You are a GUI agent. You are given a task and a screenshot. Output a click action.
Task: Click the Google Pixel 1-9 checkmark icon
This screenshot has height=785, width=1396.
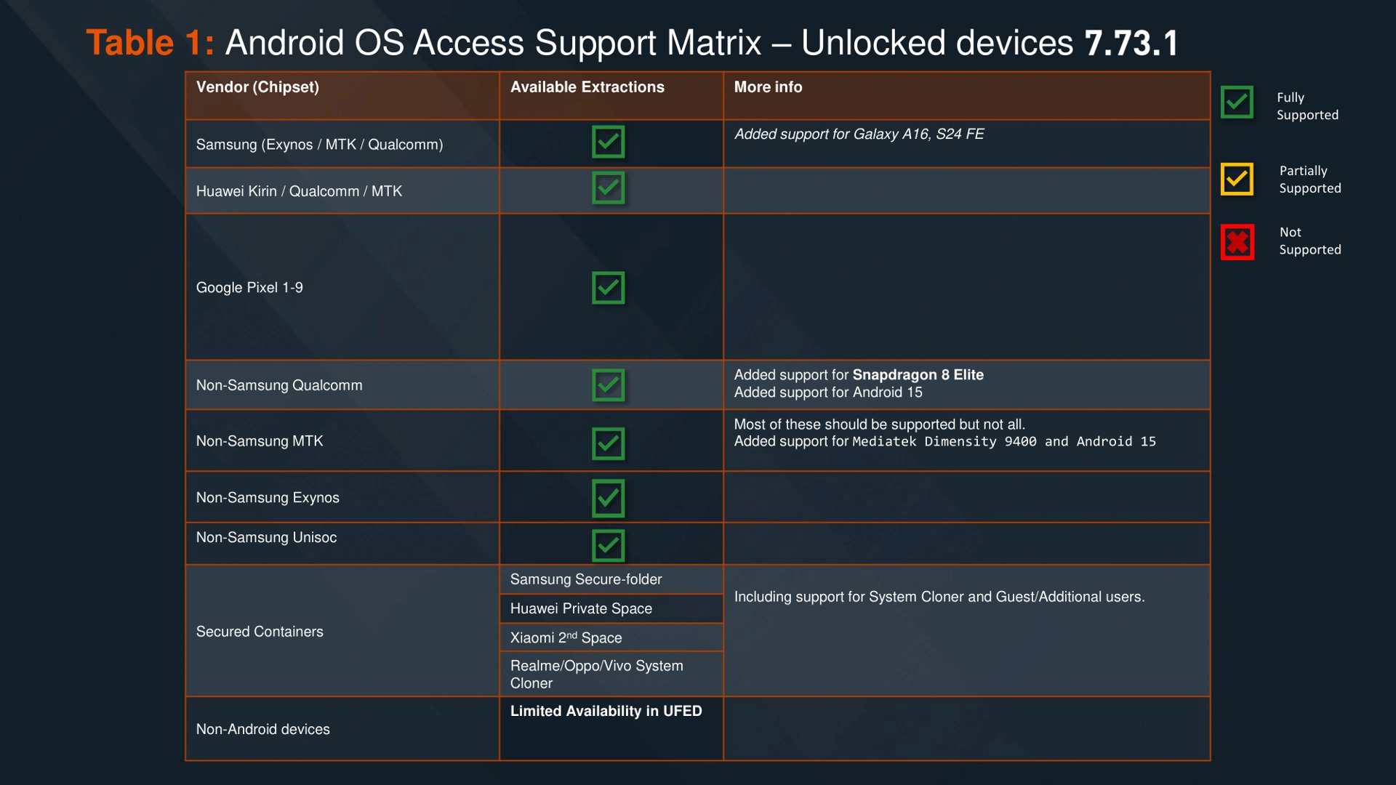pyautogui.click(x=610, y=286)
